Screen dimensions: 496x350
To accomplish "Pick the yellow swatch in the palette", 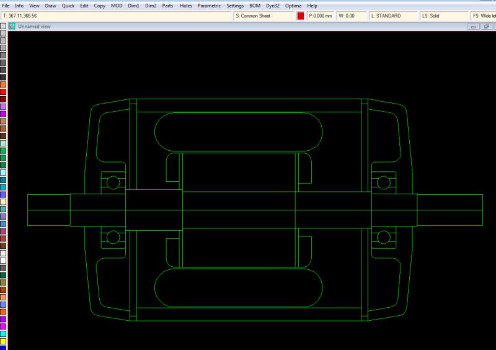I will point(3,341).
